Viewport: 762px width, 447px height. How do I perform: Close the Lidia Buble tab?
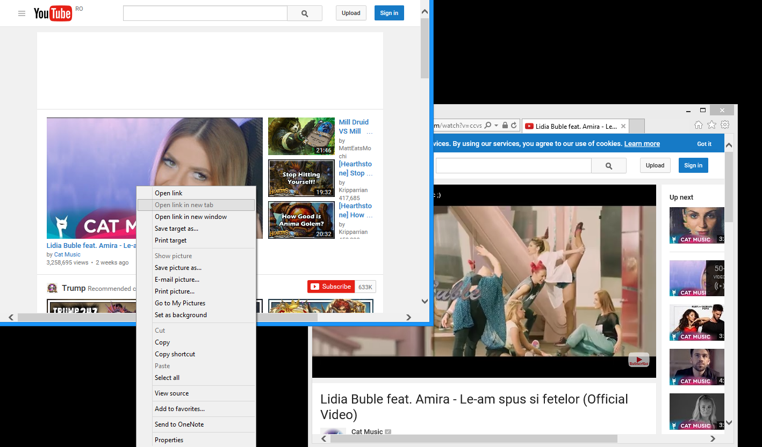pyautogui.click(x=623, y=127)
